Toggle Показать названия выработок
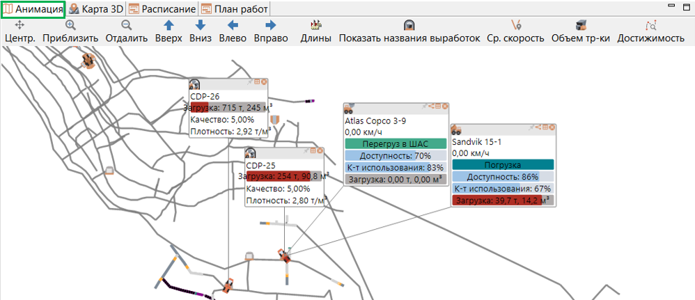 click(409, 31)
